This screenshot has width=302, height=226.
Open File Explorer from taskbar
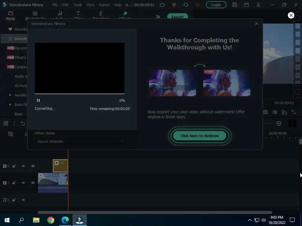click(36, 220)
